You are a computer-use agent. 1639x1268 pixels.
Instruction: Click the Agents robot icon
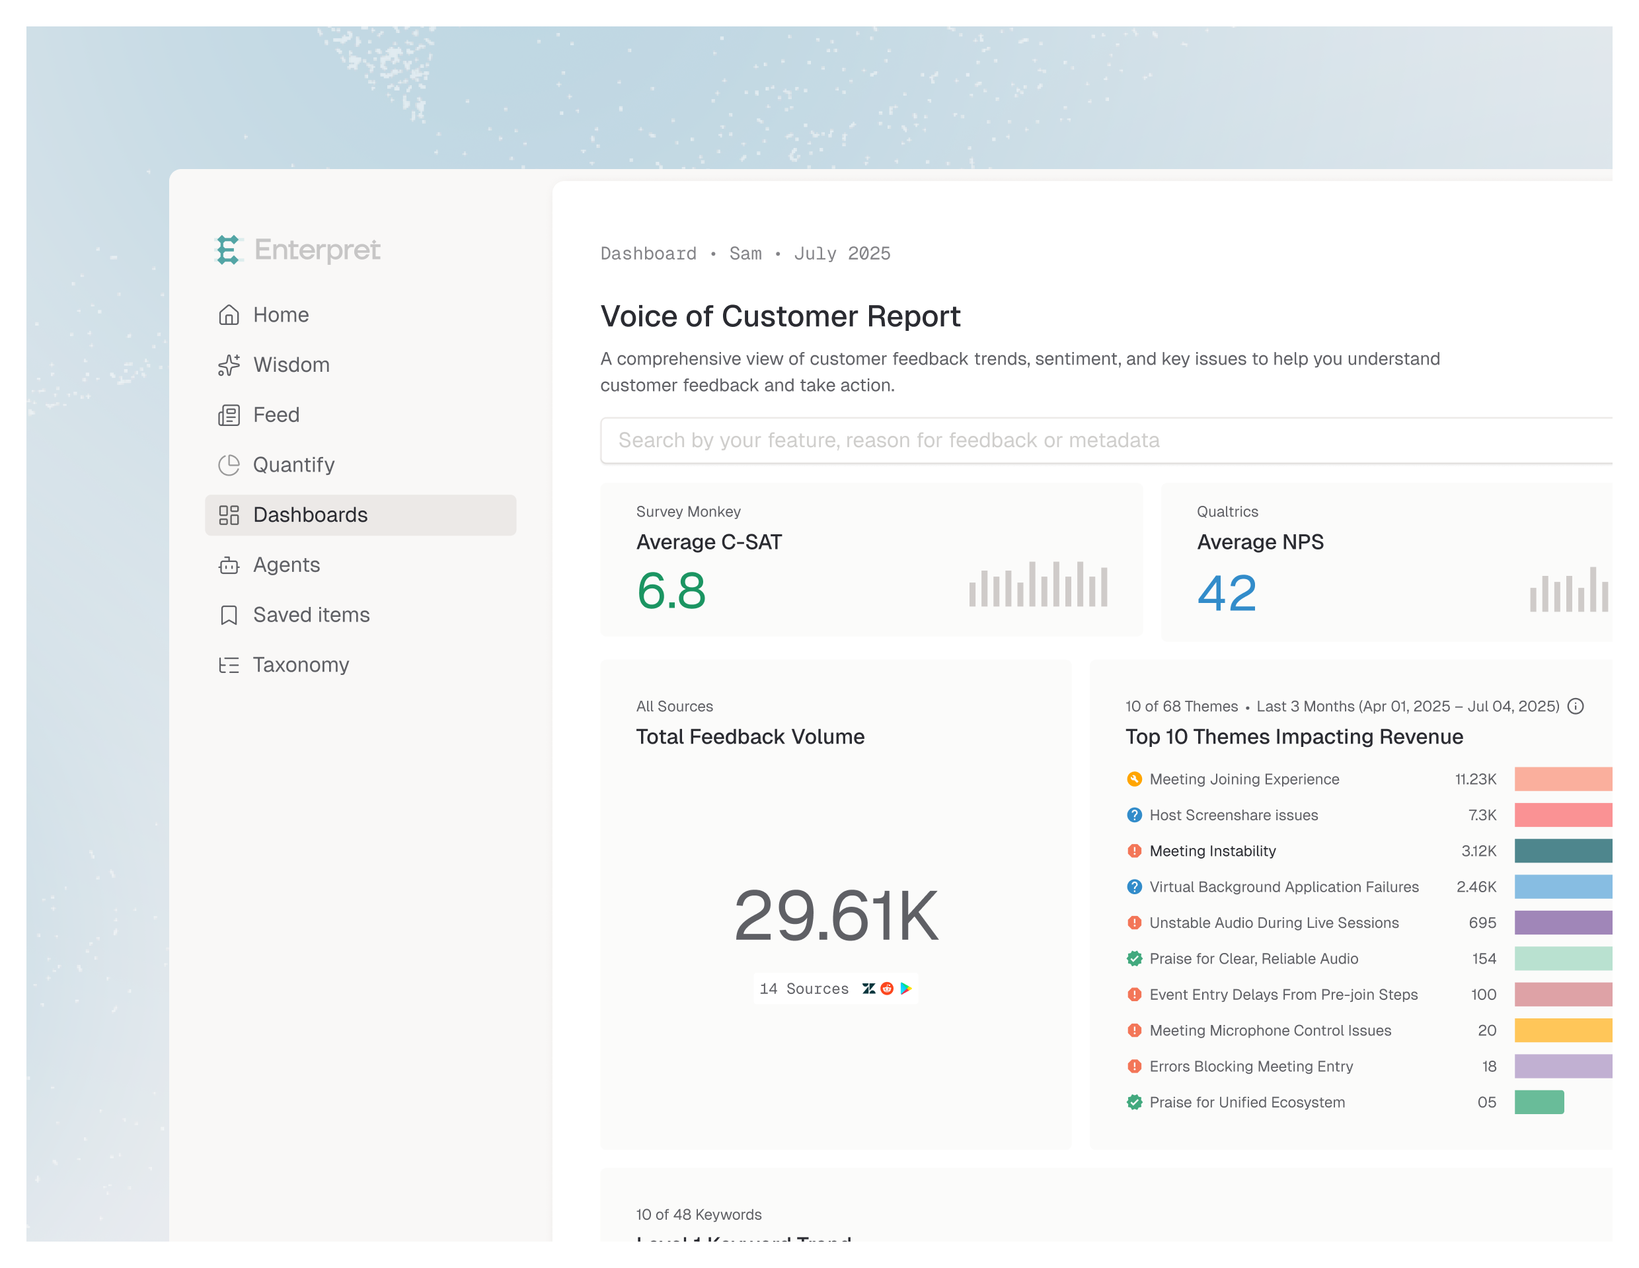(x=229, y=565)
